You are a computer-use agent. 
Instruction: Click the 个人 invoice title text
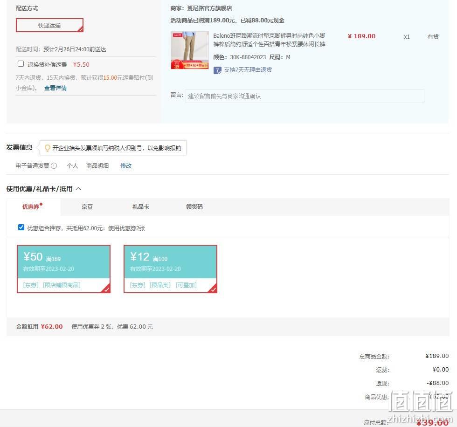[73, 166]
